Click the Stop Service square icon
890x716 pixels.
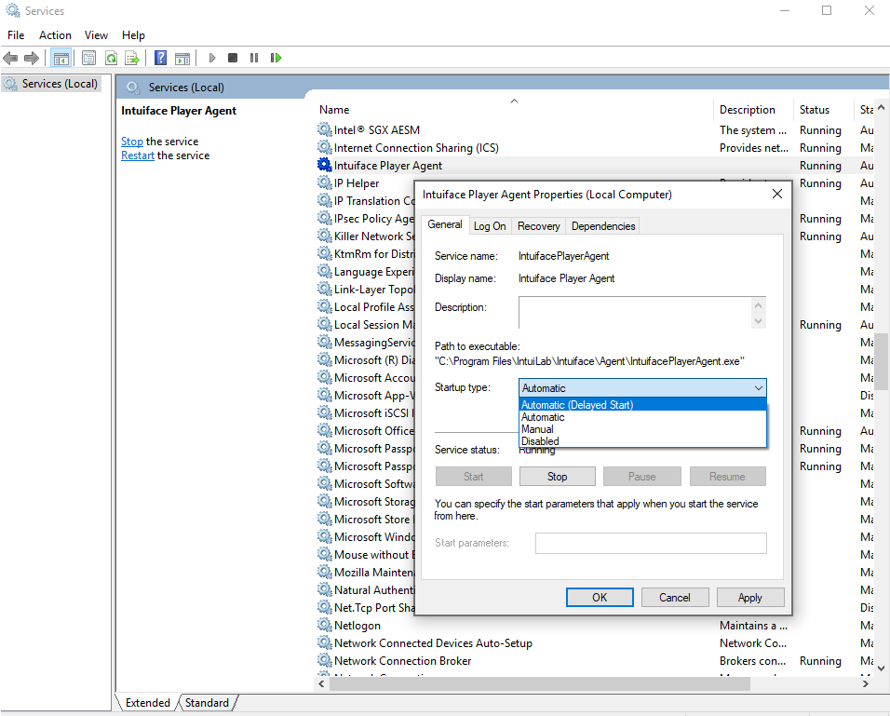(233, 58)
